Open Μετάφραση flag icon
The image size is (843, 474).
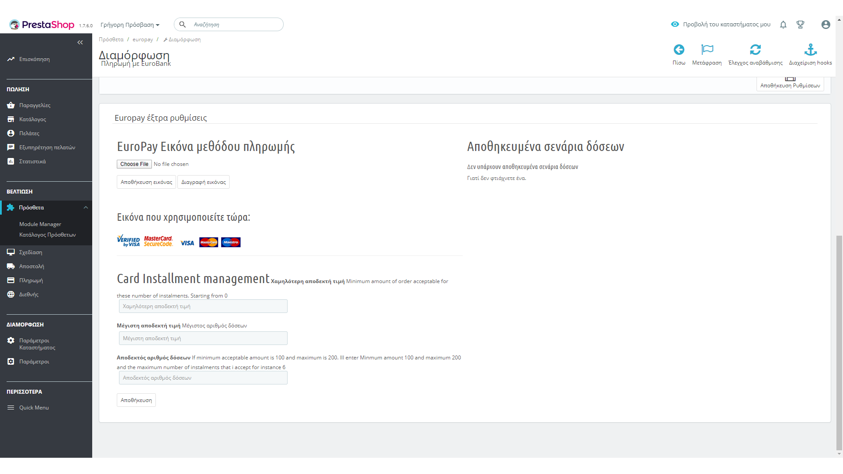707,50
